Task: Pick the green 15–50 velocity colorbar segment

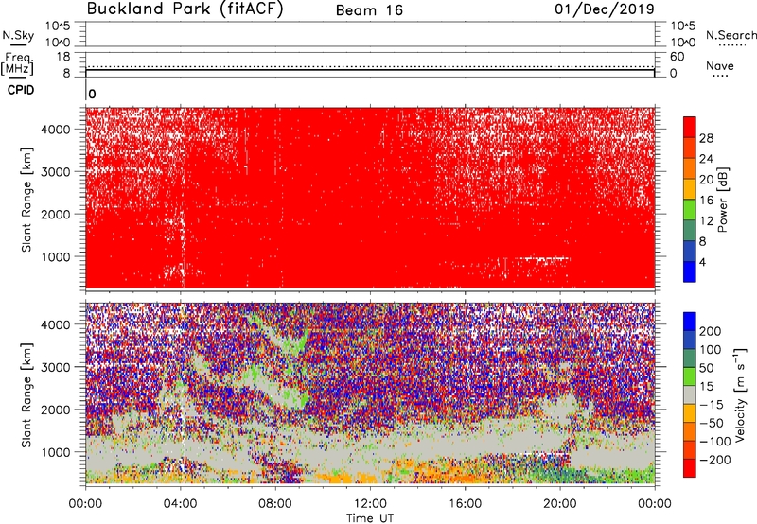Action: pyautogui.click(x=690, y=376)
